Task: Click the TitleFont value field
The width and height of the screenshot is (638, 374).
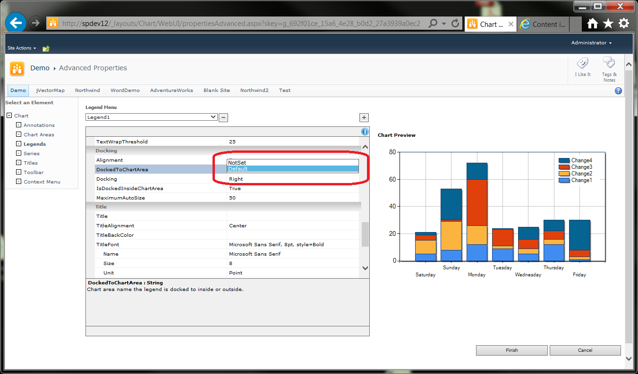Action: 293,244
